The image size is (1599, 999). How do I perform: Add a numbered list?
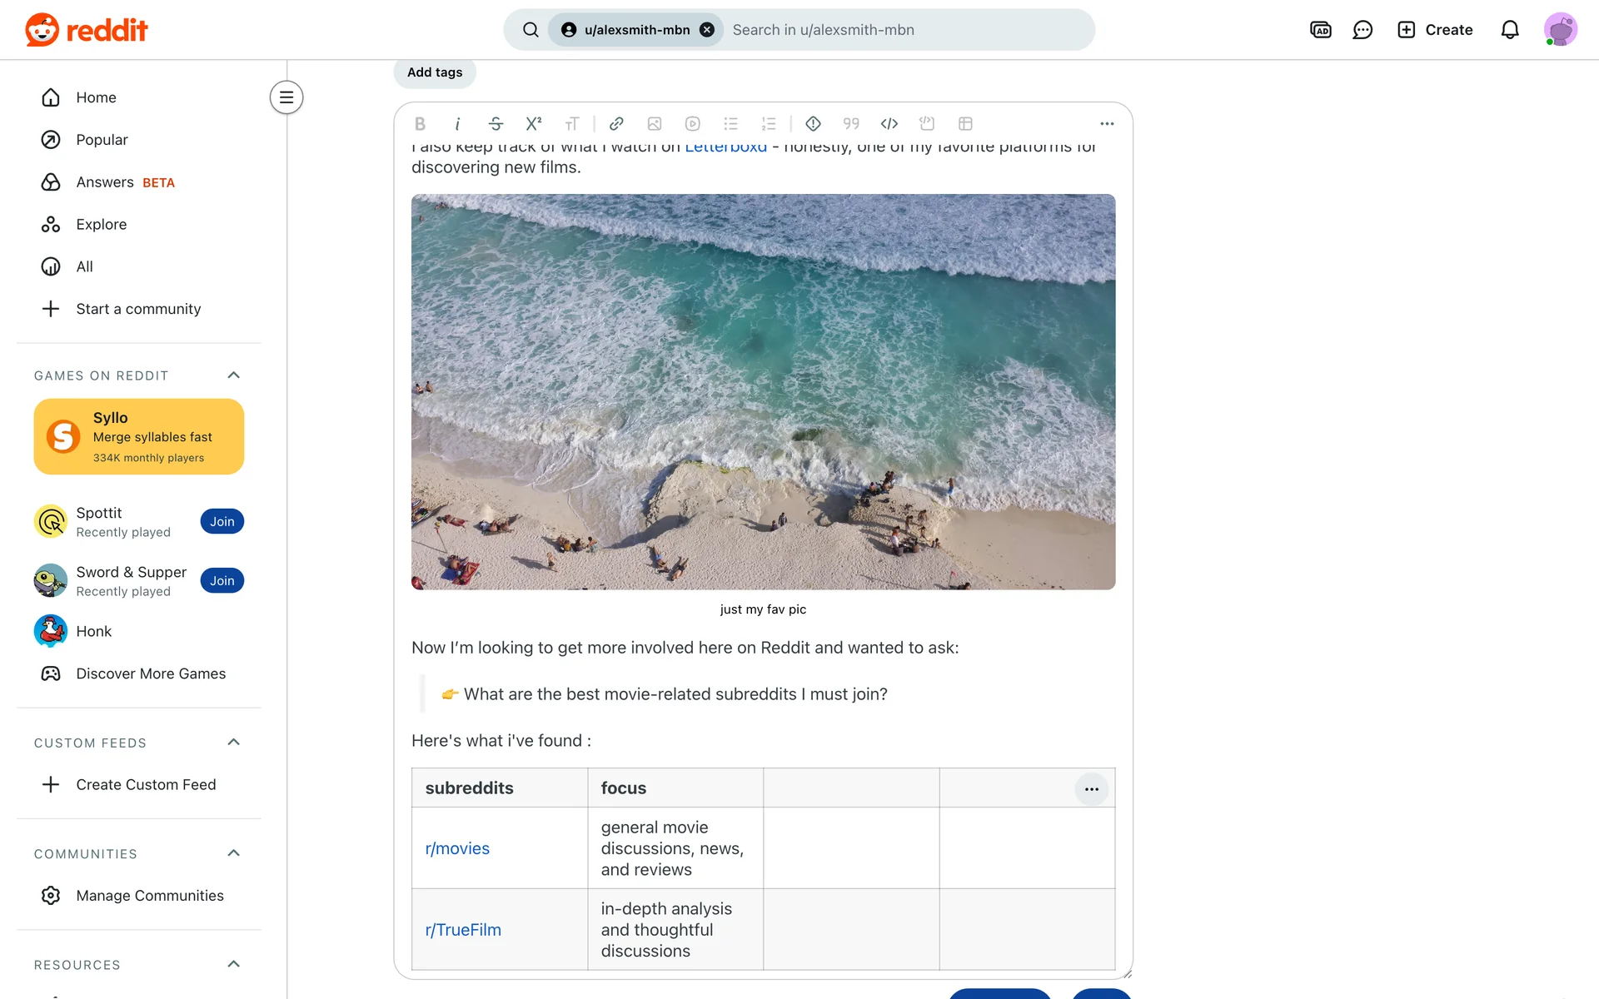[768, 124]
